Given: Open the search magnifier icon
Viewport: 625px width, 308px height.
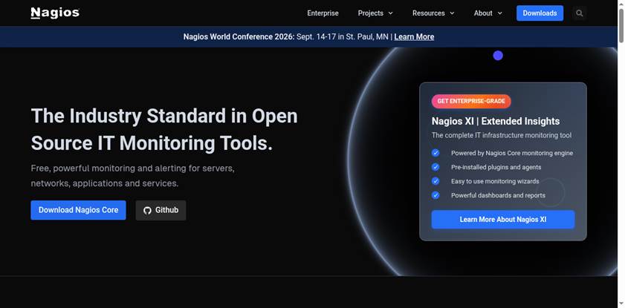Looking at the screenshot, I should click(579, 13).
